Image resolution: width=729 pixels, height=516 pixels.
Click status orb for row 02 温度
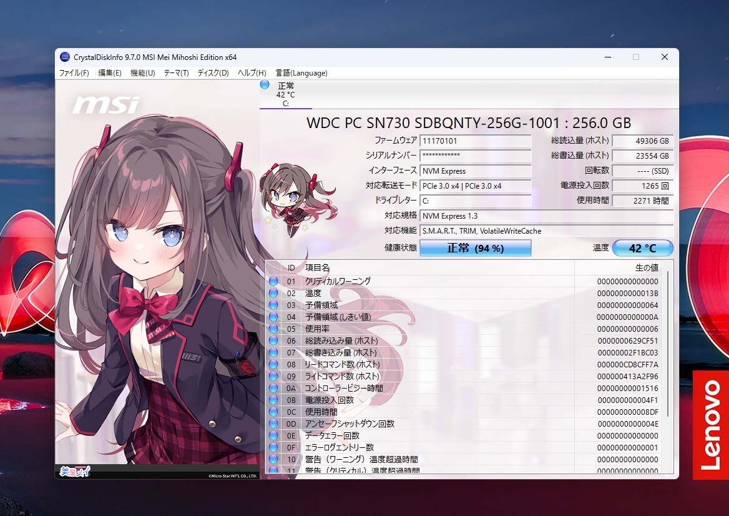pyautogui.click(x=273, y=293)
